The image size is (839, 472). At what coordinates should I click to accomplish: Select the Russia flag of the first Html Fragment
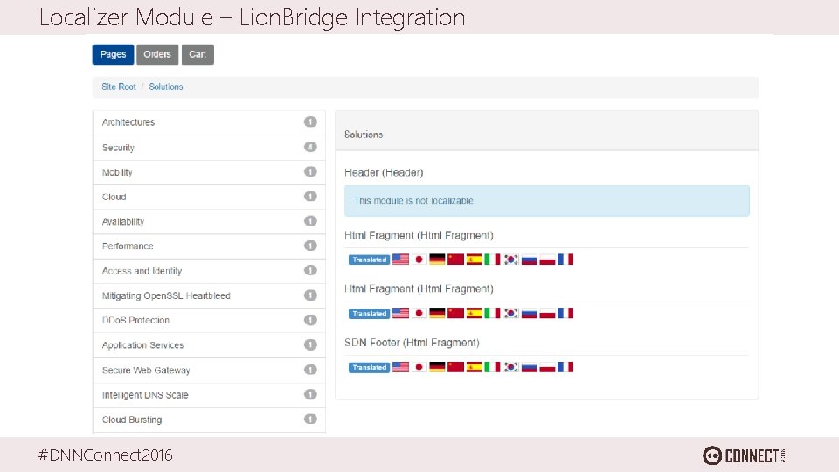[530, 260]
